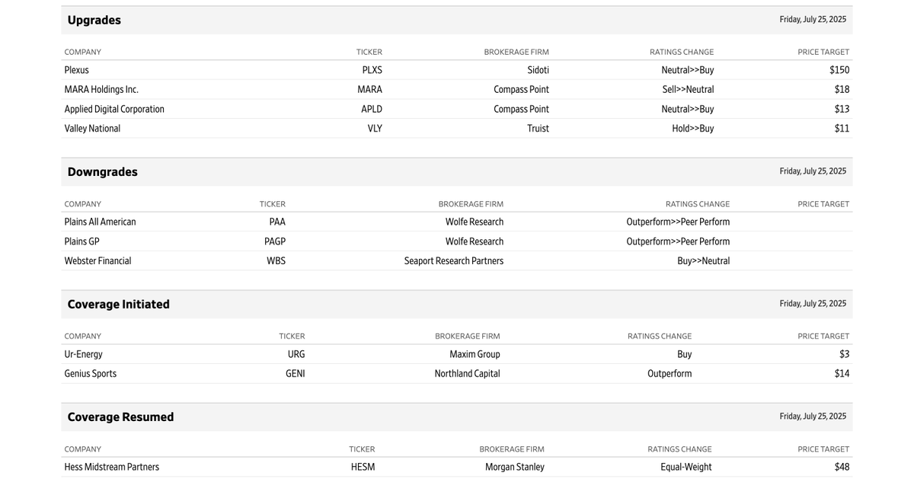Image resolution: width=914 pixels, height=482 pixels.
Task: Click Compass Point in the MARA row
Action: click(522, 90)
